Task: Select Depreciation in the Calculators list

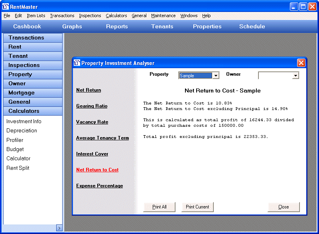Action: 22,131
